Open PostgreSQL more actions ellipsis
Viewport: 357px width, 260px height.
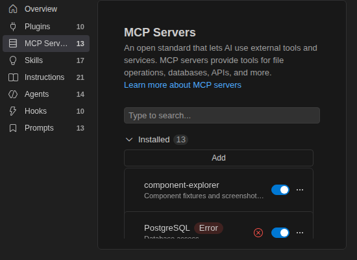(x=300, y=233)
